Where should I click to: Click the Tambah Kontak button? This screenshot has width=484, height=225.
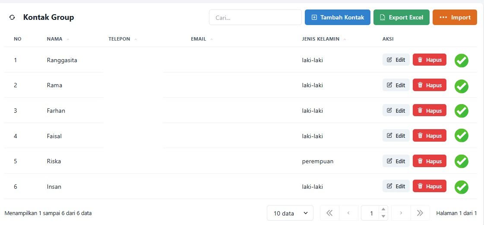point(337,17)
